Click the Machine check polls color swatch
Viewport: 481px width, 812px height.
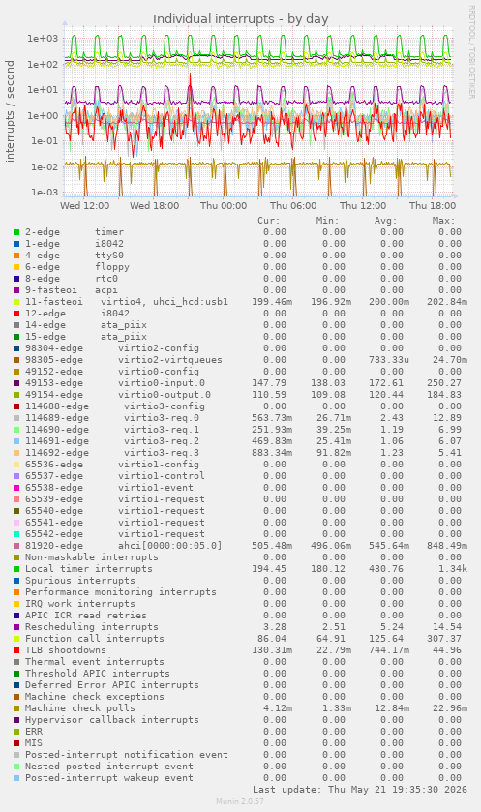16,708
